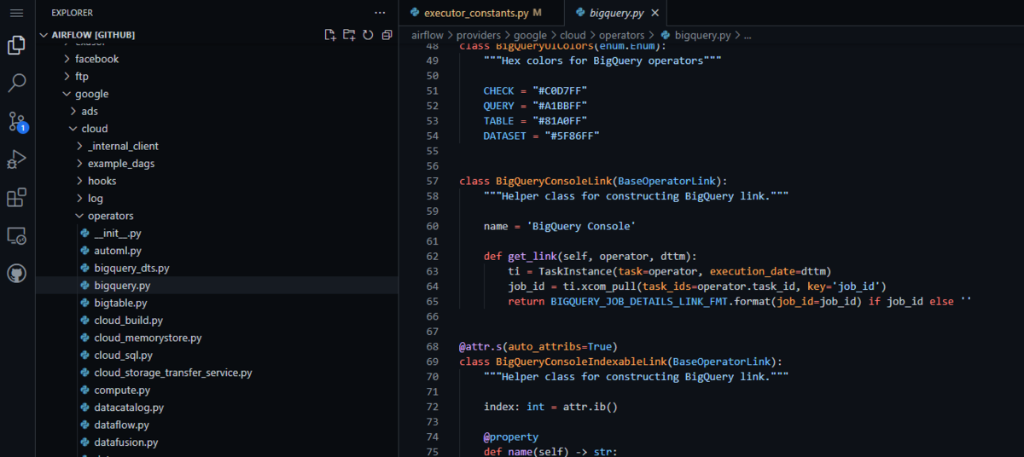This screenshot has width=1024, height=457.
Task: Create a new file in Airflow
Action: [330, 35]
